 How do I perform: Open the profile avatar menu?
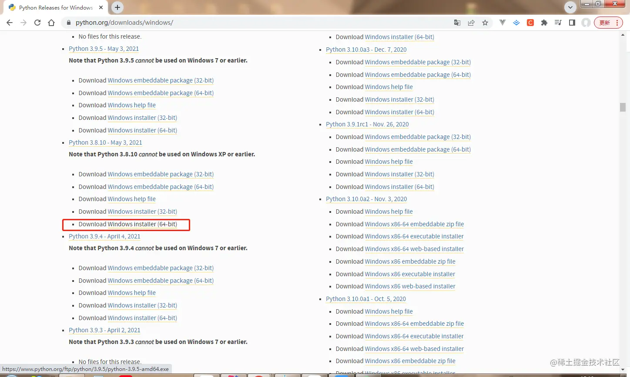(586, 23)
